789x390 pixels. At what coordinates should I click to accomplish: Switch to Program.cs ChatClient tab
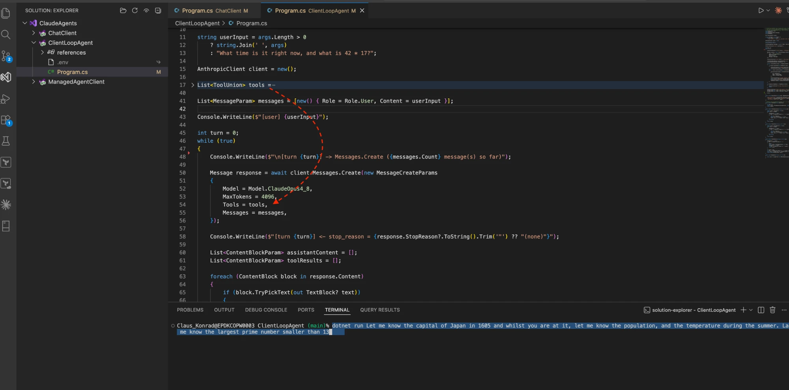[x=215, y=11]
